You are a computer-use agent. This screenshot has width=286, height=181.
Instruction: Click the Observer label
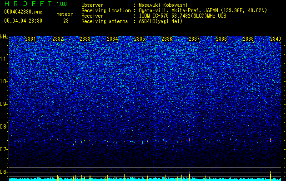pos(92,5)
